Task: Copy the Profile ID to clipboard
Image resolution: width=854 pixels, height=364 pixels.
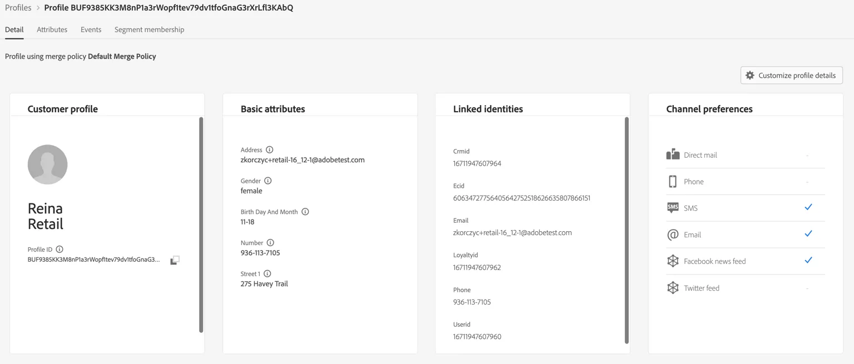Action: click(x=175, y=260)
